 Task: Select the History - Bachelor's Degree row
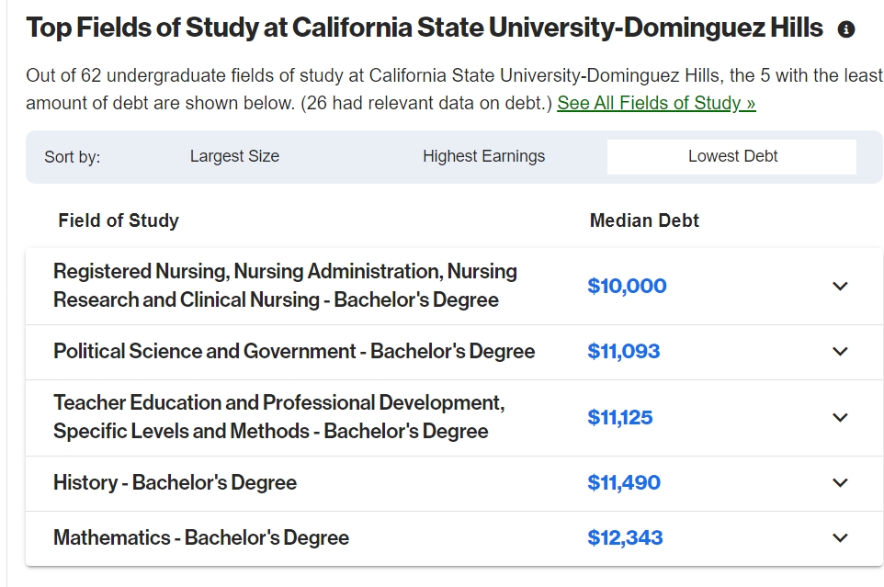[x=454, y=483]
